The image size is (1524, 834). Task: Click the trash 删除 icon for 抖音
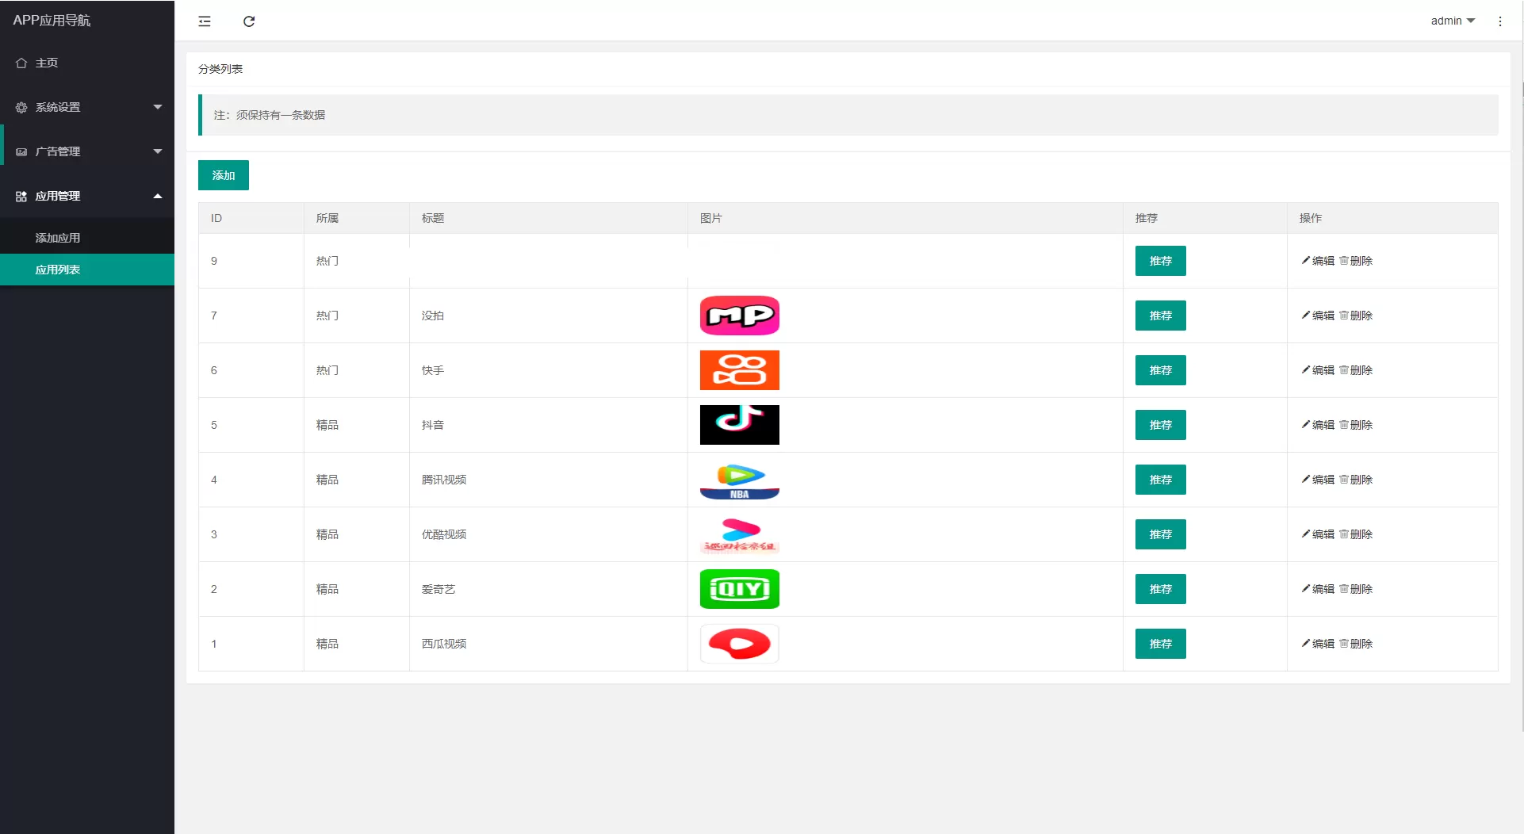pos(1344,425)
